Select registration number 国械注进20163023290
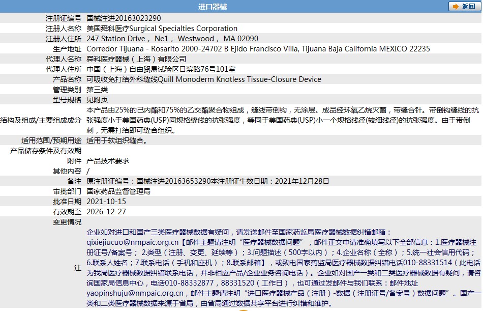Viewport: 483px width, 311px height. [x=124, y=18]
